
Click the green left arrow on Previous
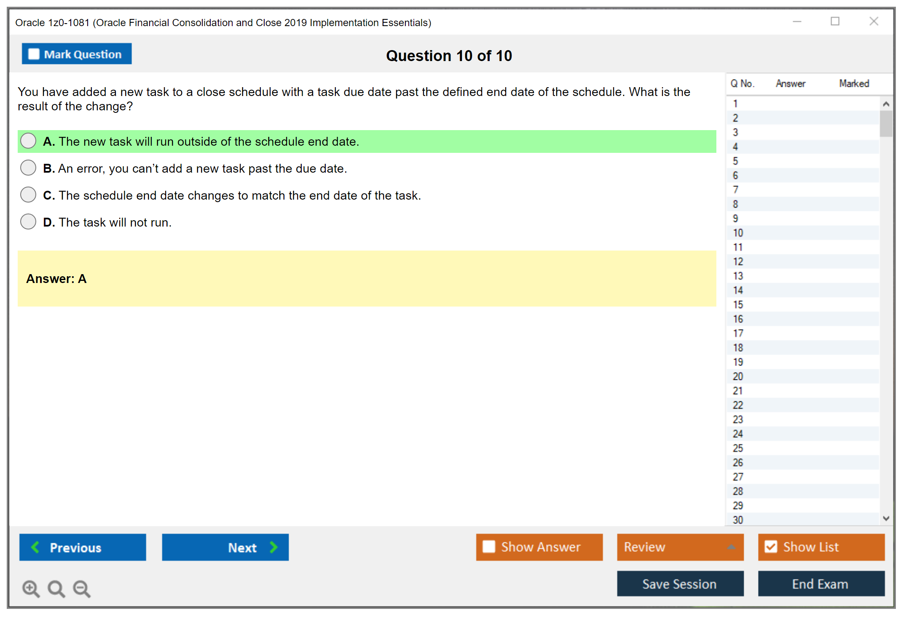pos(35,547)
